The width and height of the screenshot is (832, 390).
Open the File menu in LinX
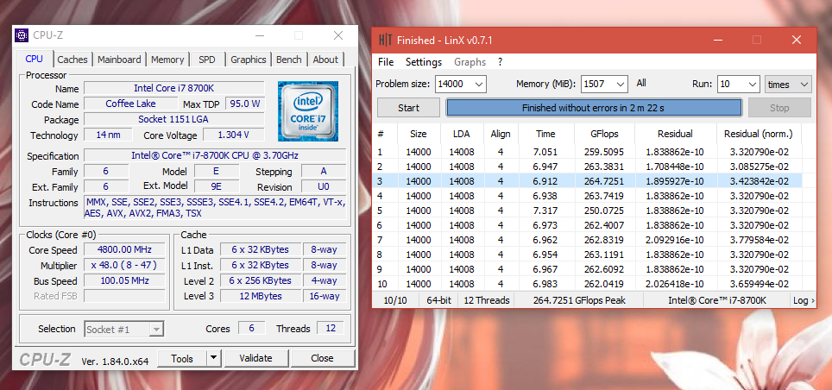tap(386, 62)
